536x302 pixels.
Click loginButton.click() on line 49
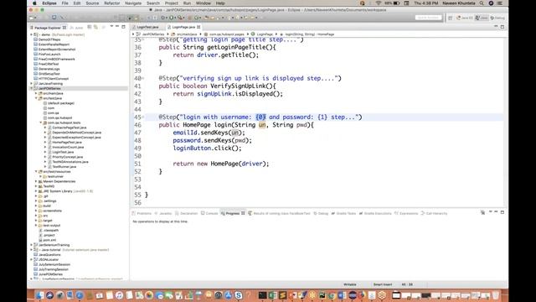pos(207,148)
